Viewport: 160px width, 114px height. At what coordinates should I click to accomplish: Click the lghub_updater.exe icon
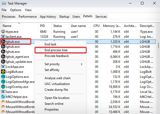3,61
